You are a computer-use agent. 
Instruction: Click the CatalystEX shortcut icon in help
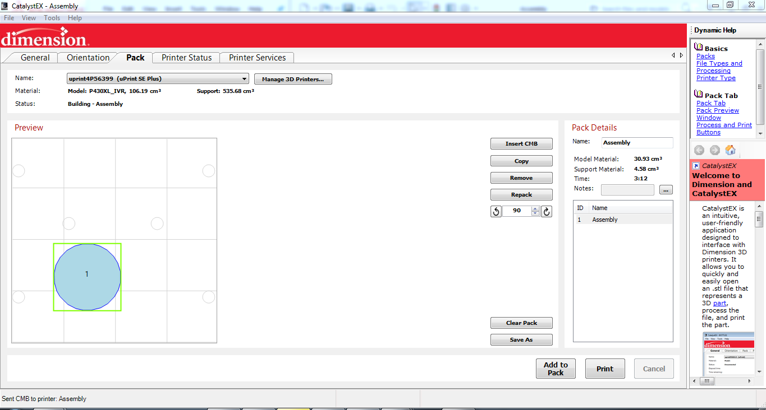(x=696, y=166)
